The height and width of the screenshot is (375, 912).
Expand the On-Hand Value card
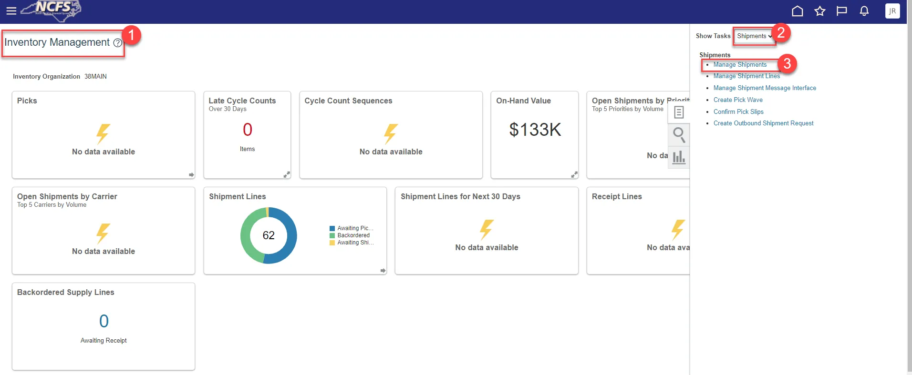coord(574,175)
